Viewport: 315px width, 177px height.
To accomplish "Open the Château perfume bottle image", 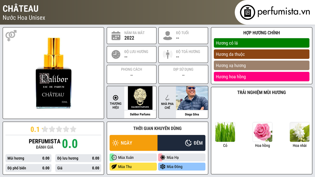I will click(x=54, y=73).
